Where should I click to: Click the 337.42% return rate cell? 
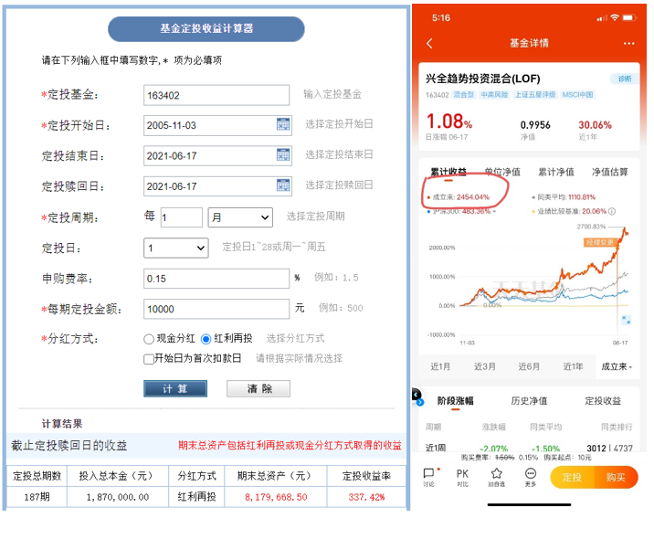366,497
